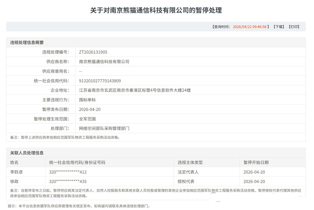Viewport: 314px width, 210px height.
Task: Click credit code 913201027770143809
Action: [x=100, y=81]
